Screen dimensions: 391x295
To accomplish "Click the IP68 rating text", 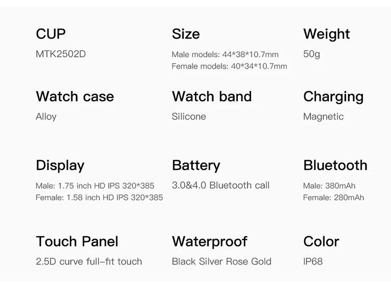I will point(313,261).
